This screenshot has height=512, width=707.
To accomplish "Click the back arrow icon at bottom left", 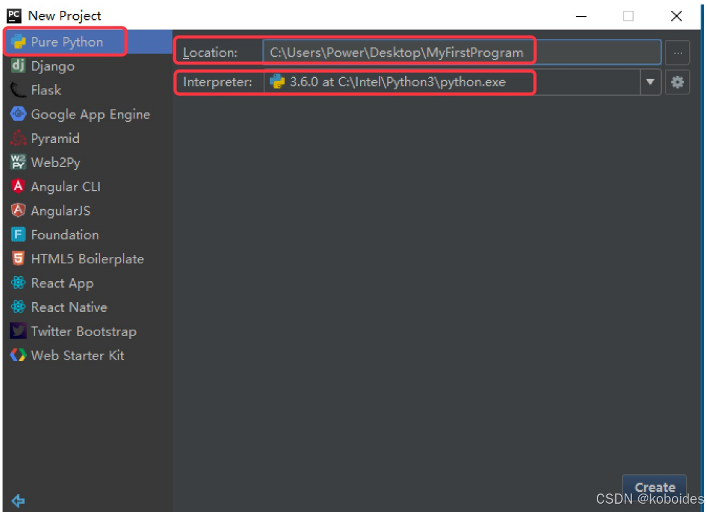I will [x=18, y=501].
